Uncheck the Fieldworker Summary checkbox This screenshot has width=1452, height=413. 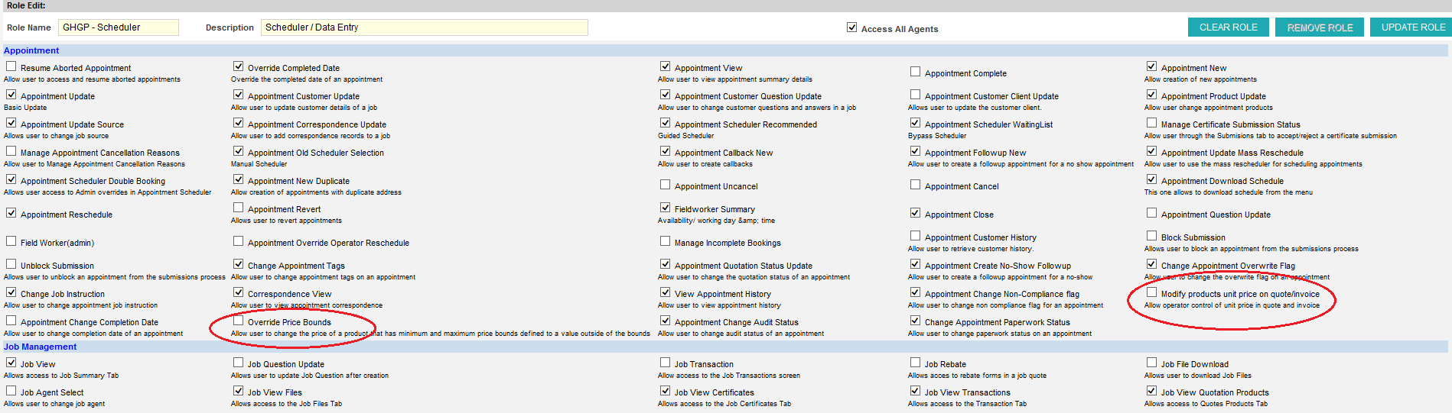(x=665, y=208)
